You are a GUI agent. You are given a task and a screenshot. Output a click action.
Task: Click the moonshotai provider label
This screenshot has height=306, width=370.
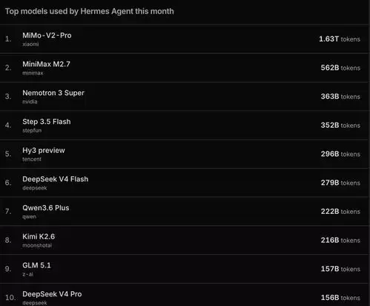click(37, 245)
